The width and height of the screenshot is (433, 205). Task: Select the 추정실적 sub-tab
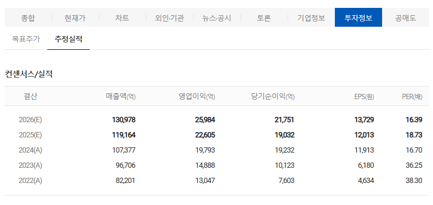point(68,39)
